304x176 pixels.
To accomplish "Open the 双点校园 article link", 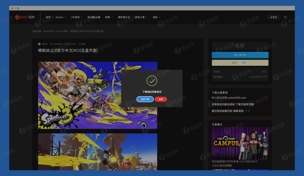I will (x=235, y=163).
